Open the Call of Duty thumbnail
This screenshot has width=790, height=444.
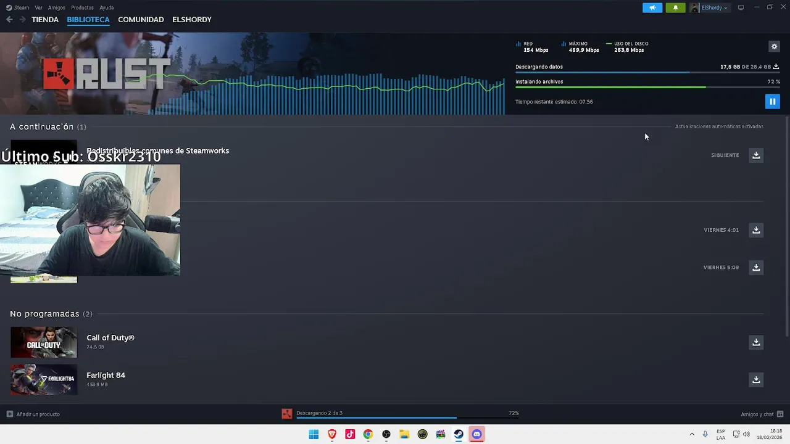(x=44, y=342)
